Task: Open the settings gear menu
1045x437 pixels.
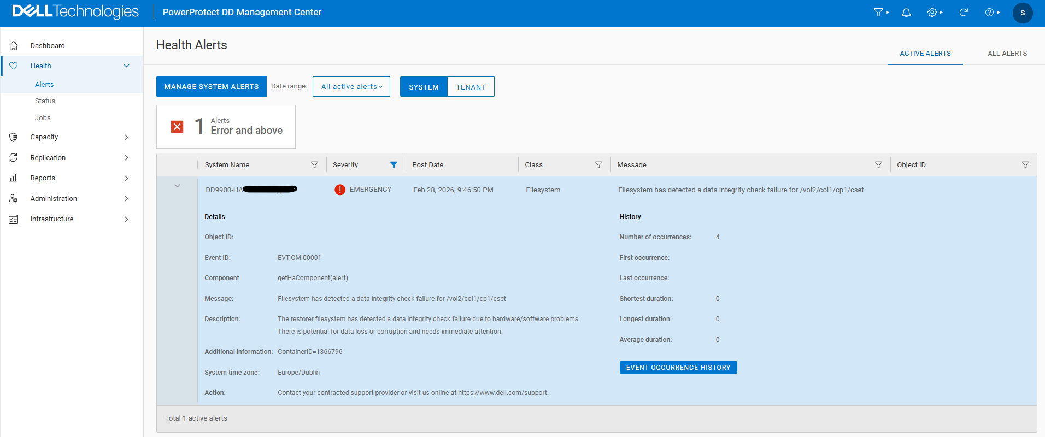Action: coord(935,12)
